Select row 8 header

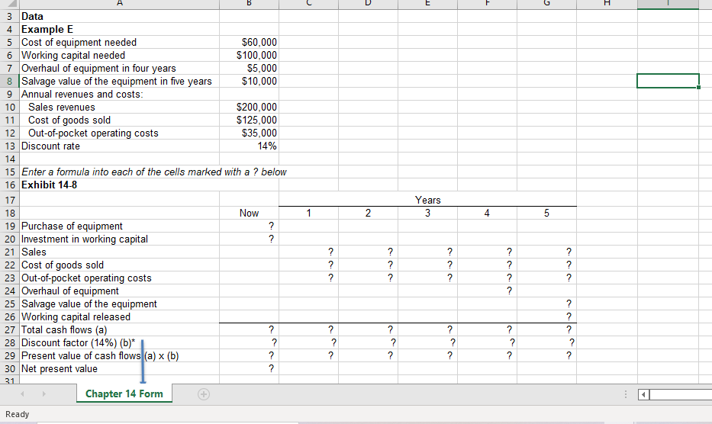(x=9, y=82)
